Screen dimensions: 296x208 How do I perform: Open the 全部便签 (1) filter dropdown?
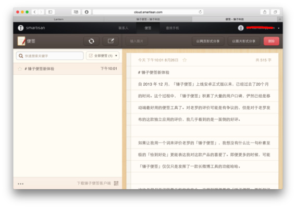[x=103, y=56]
